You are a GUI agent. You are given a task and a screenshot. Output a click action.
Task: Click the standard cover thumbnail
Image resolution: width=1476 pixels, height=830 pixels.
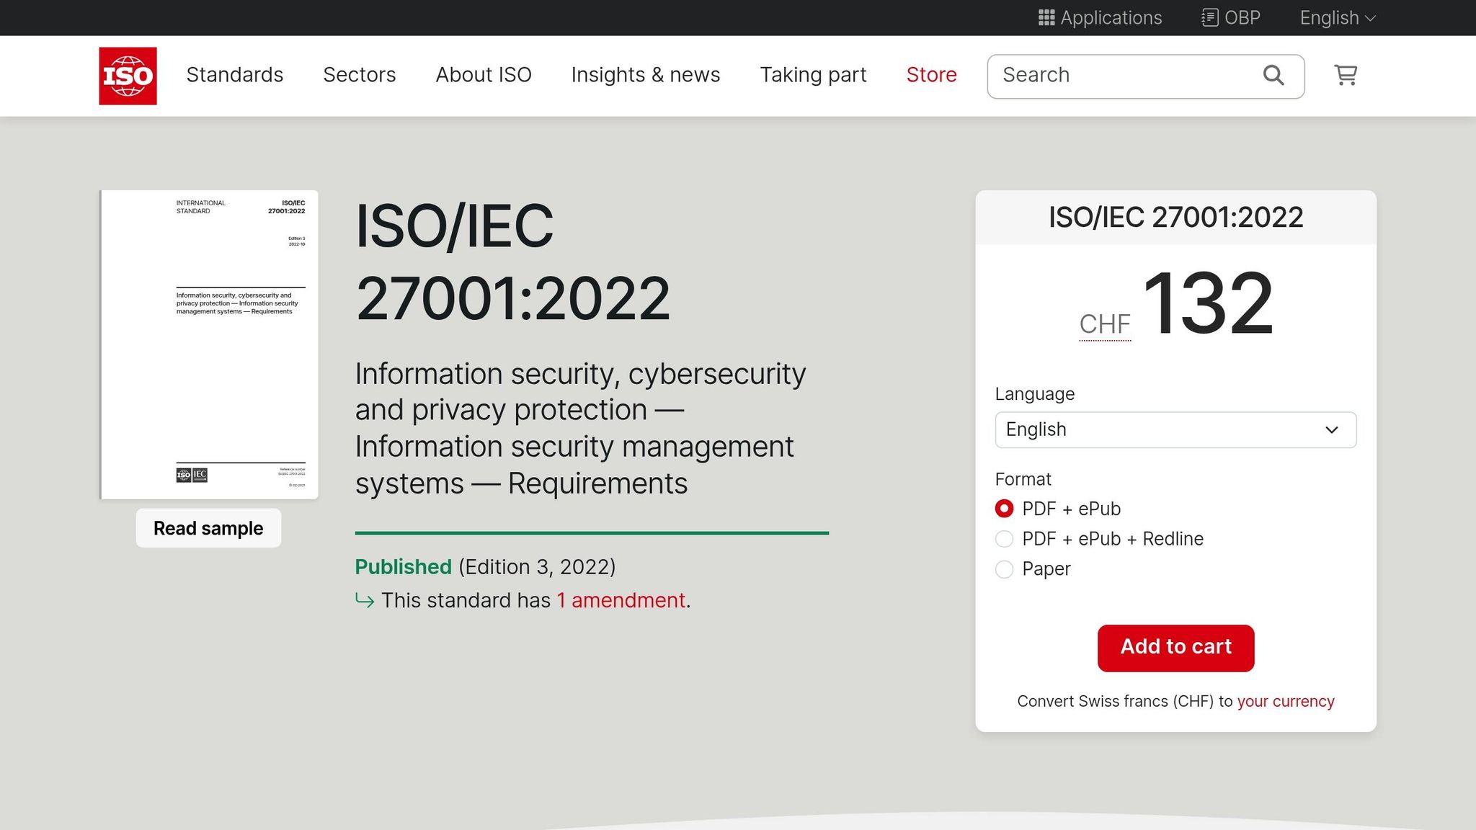click(209, 344)
